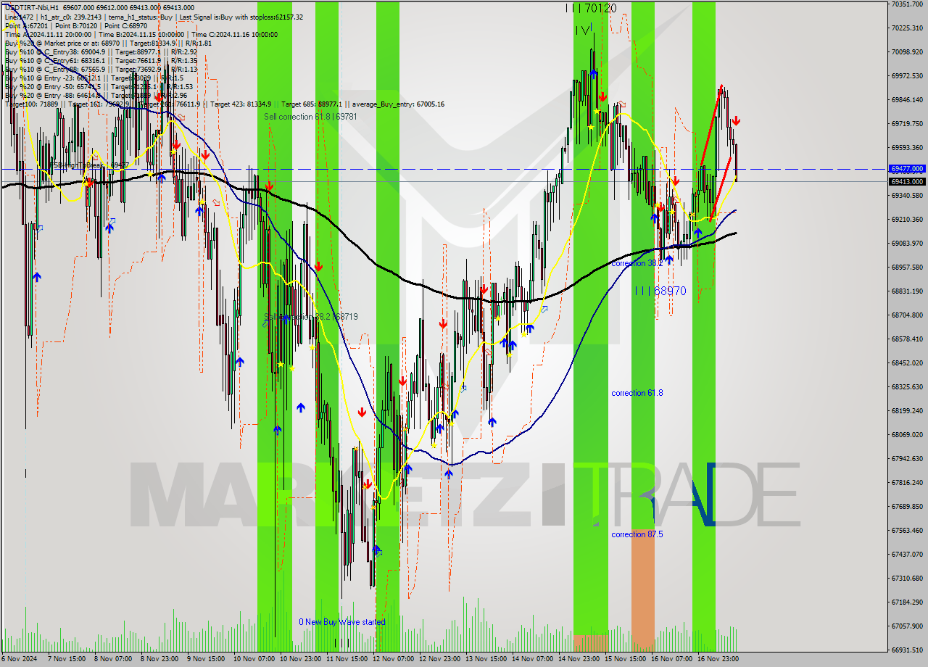
Task: Click the 69083.970 price axis label
Action: point(907,243)
